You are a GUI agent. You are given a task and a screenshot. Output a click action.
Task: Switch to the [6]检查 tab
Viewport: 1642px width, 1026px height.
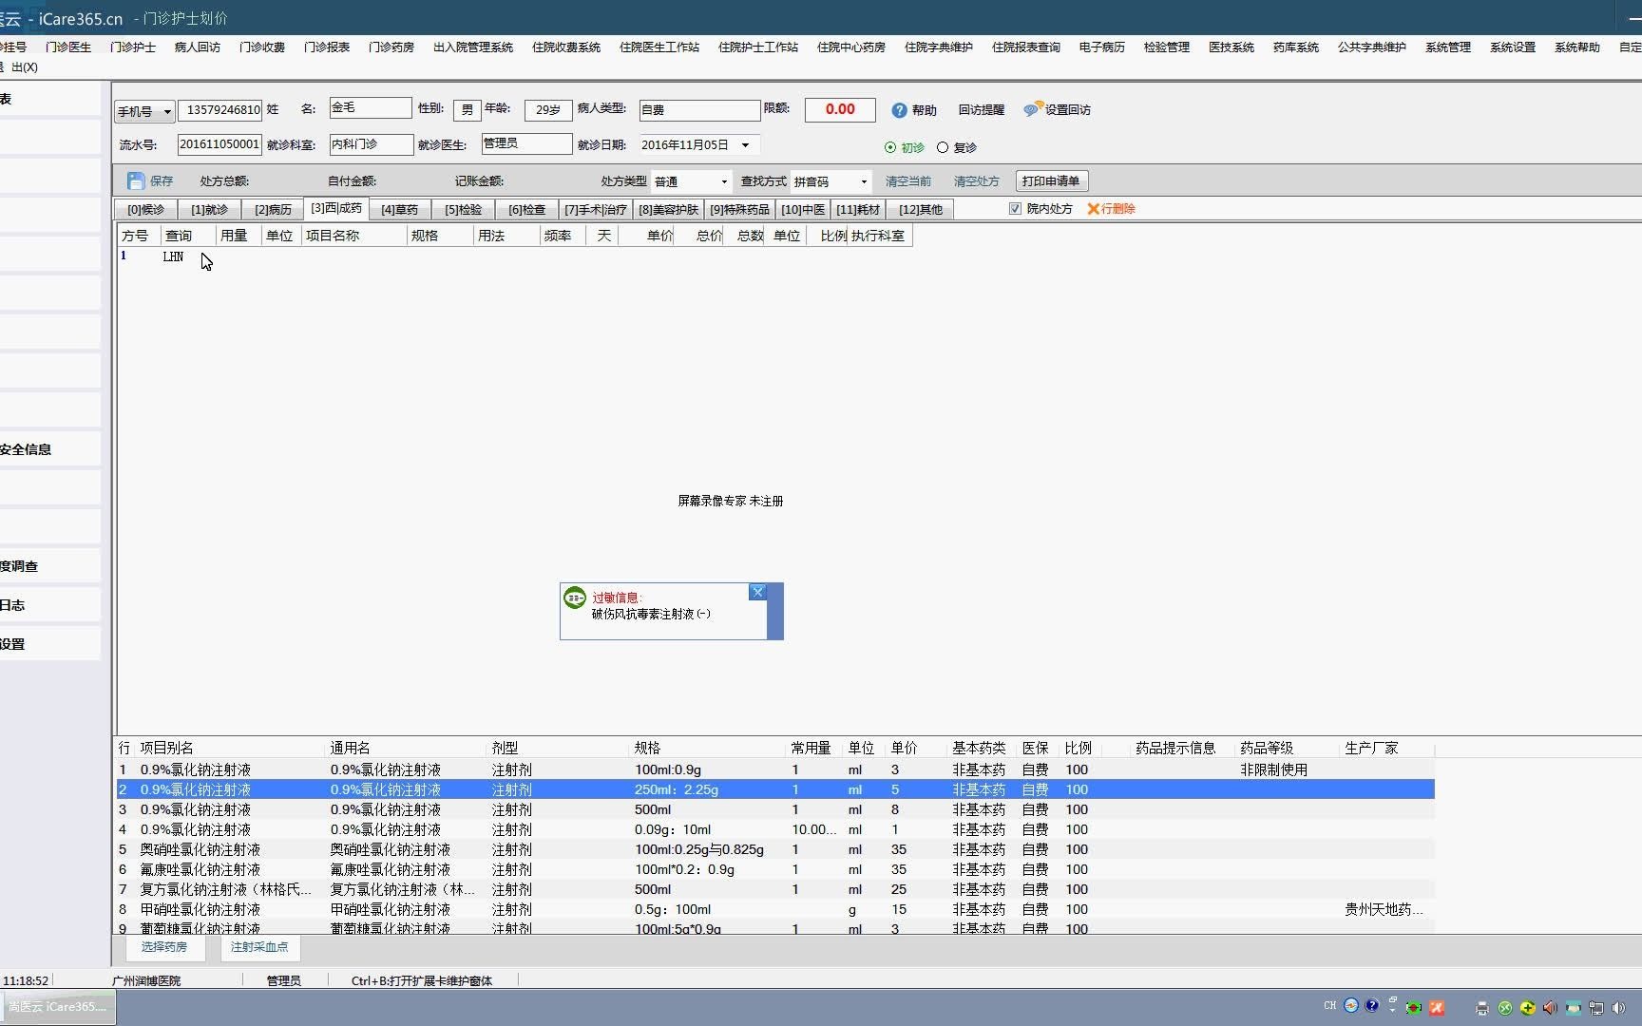[527, 210]
